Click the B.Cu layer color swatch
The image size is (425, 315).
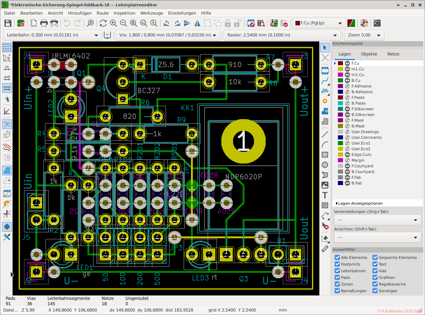pyautogui.click(x=340, y=80)
